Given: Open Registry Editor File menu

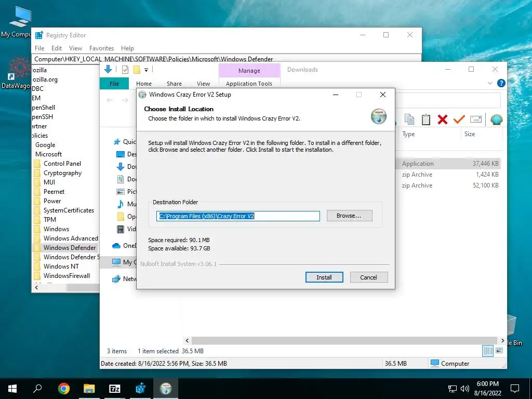Looking at the screenshot, I should tap(39, 48).
